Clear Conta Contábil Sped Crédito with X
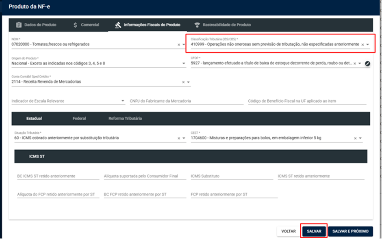Image resolution: width=382 pixels, height=239 pixels. (x=183, y=82)
